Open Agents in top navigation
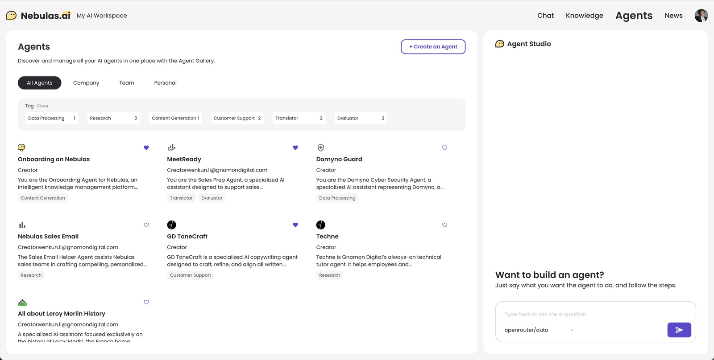The image size is (714, 360). pyautogui.click(x=634, y=16)
